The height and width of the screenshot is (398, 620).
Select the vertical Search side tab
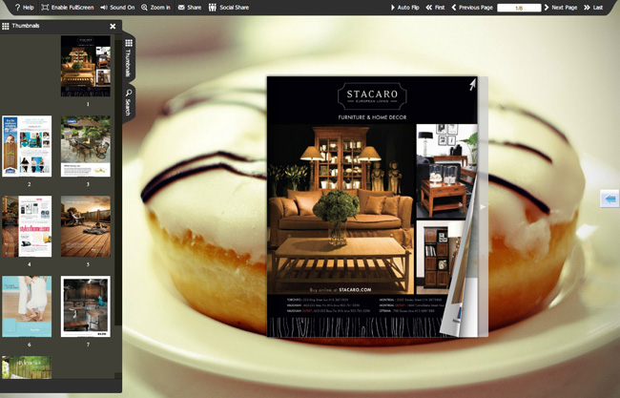pos(129,103)
